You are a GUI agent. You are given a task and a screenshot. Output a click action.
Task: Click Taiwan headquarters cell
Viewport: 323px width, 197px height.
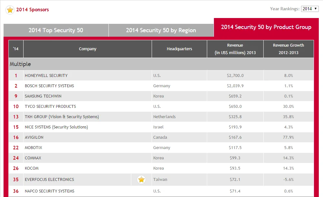tap(179, 180)
